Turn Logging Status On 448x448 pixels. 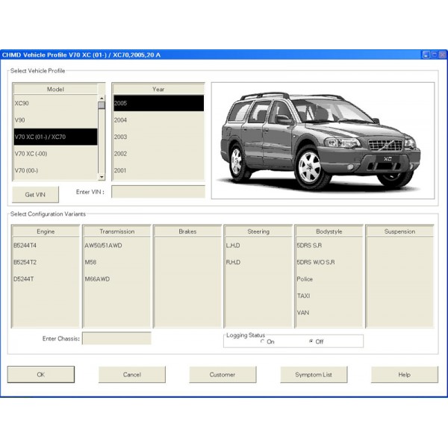(263, 342)
